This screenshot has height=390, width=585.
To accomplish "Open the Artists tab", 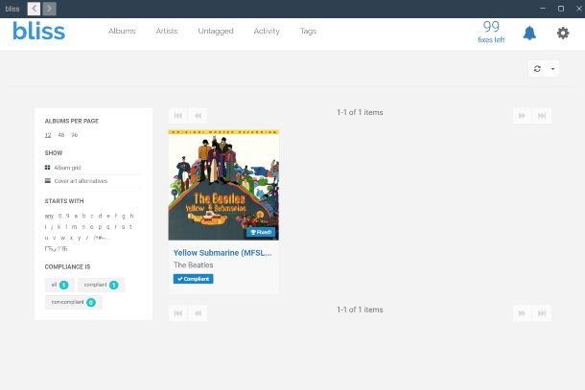I will (x=167, y=31).
